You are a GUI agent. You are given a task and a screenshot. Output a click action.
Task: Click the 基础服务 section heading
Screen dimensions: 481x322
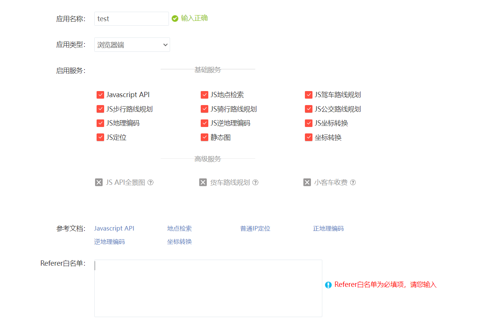(208, 70)
